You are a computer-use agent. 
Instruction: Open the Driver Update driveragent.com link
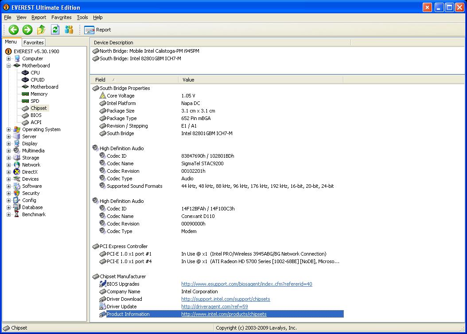(214, 307)
